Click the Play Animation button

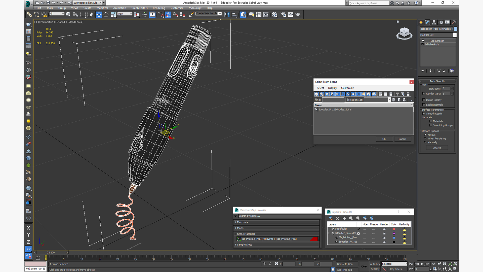(x=422, y=264)
